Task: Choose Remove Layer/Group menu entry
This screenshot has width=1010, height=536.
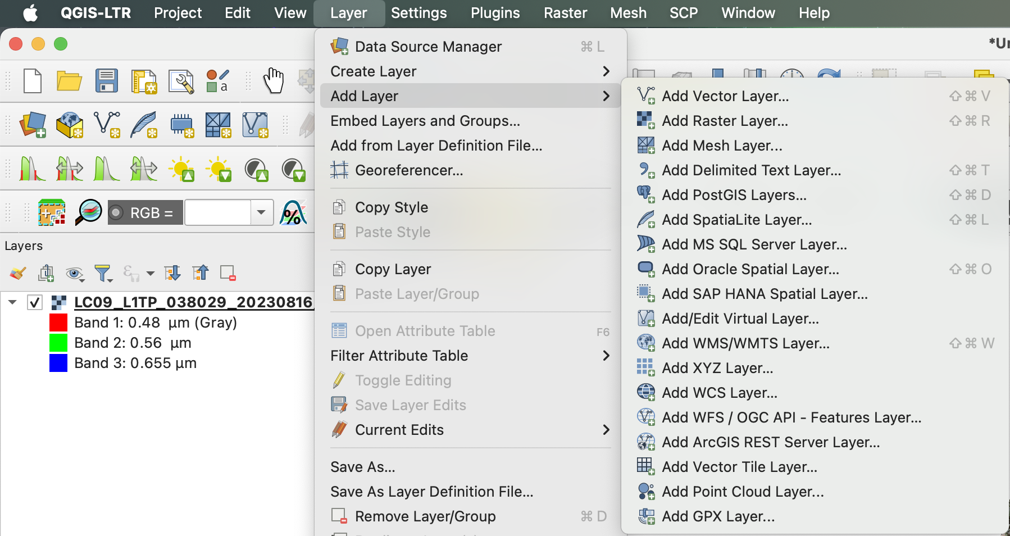Action: (x=470, y=516)
